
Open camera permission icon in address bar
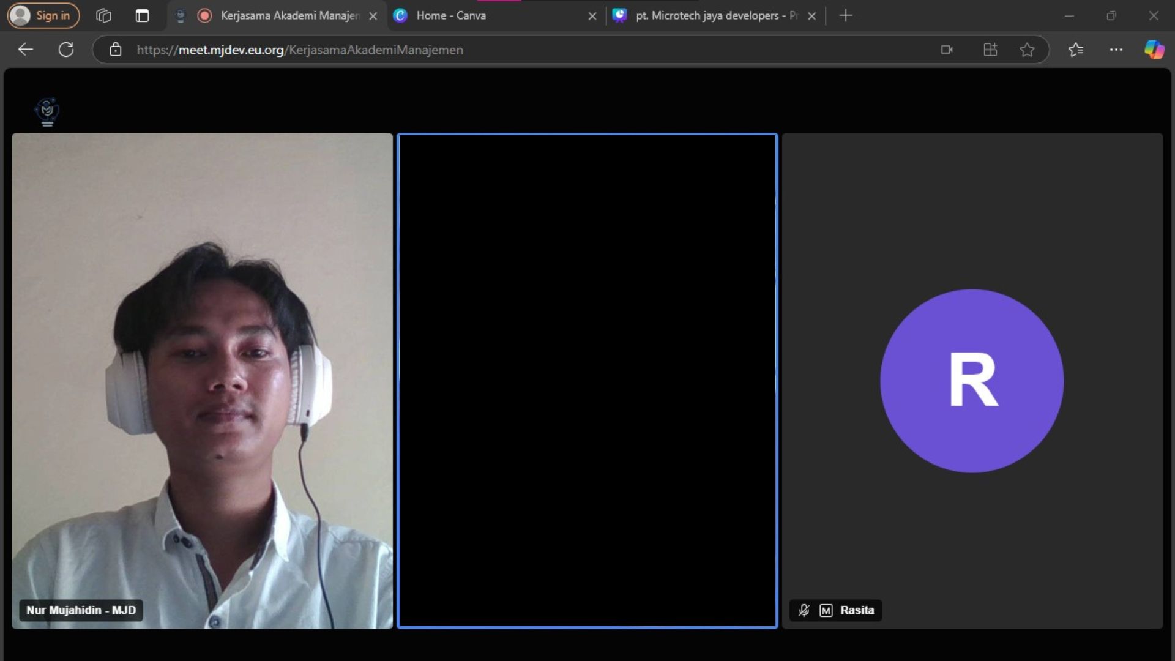[x=946, y=50]
